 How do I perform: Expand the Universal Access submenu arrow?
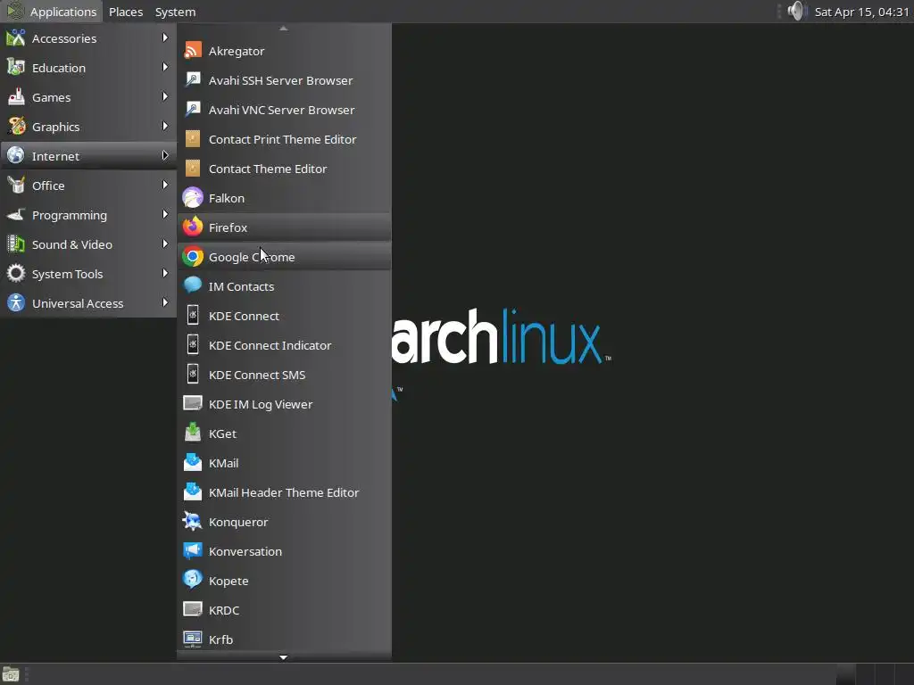165,303
